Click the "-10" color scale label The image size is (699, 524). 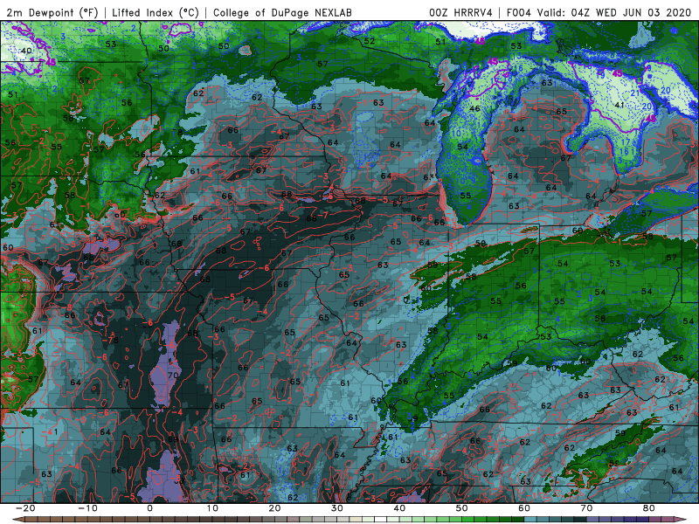coord(87,508)
